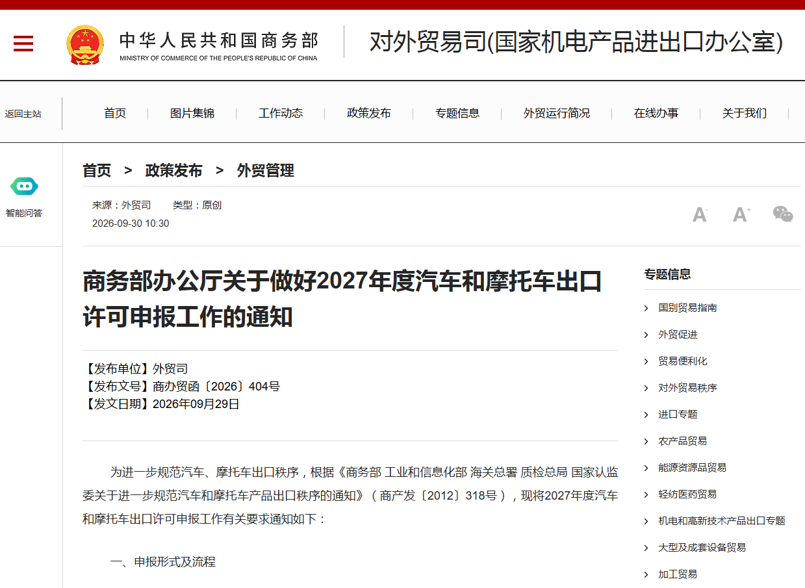Open 贸易便利化 topic link
This screenshot has height=588, width=805.
click(x=683, y=361)
